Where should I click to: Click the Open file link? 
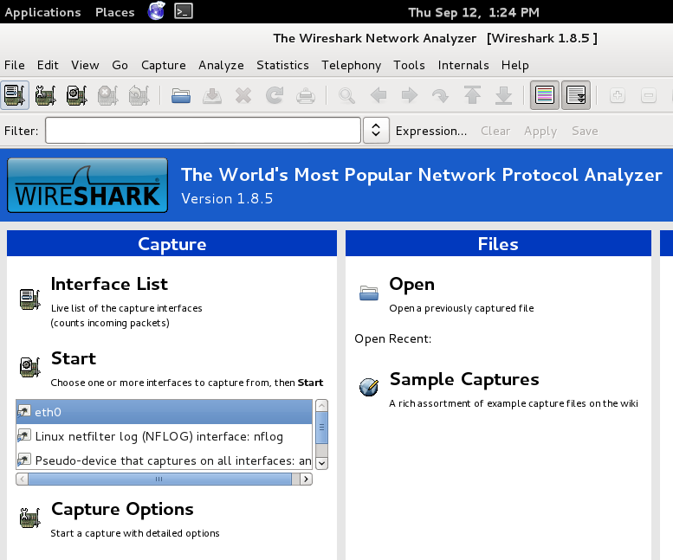(x=411, y=284)
